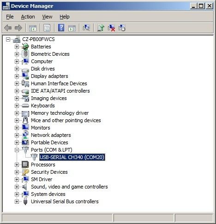Click the Show/Hide Console Tree icon
The image size is (216, 224).
(33, 28)
